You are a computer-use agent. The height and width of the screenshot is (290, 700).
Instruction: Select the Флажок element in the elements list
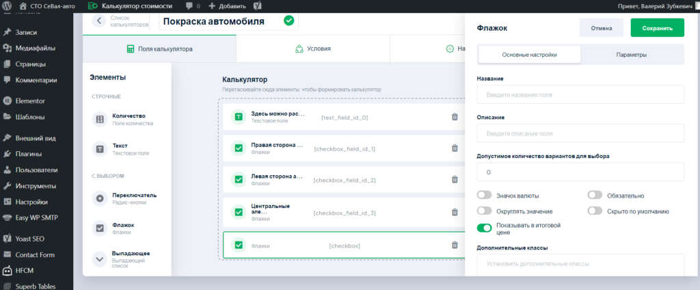[x=127, y=228]
